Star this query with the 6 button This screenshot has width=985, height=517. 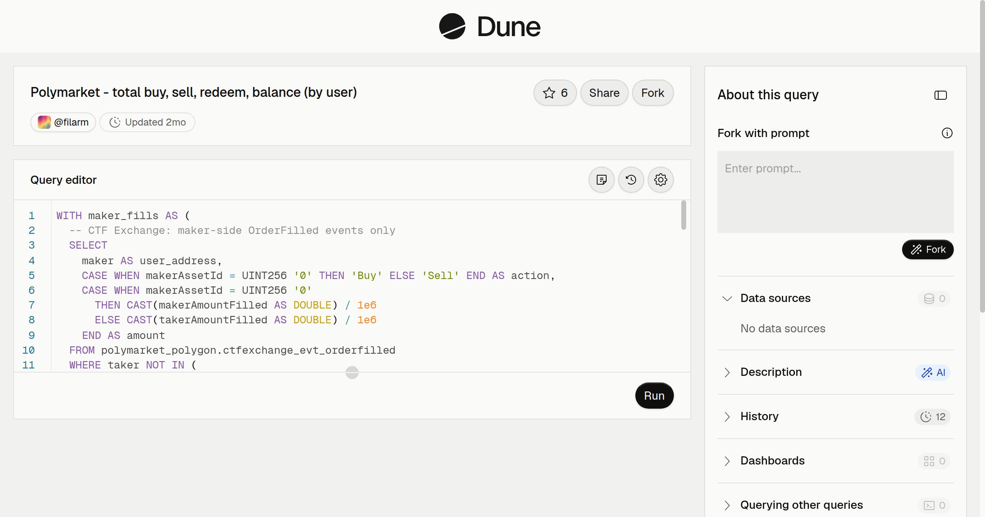pyautogui.click(x=555, y=93)
